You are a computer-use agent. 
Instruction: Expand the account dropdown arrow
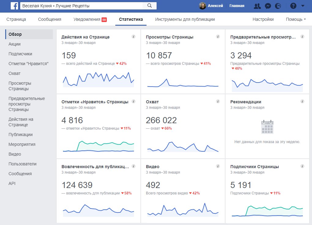coord(303,6)
